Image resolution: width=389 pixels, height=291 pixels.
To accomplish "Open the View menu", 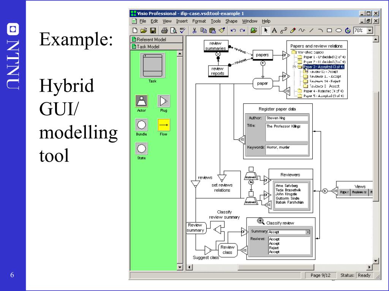I will [167, 21].
